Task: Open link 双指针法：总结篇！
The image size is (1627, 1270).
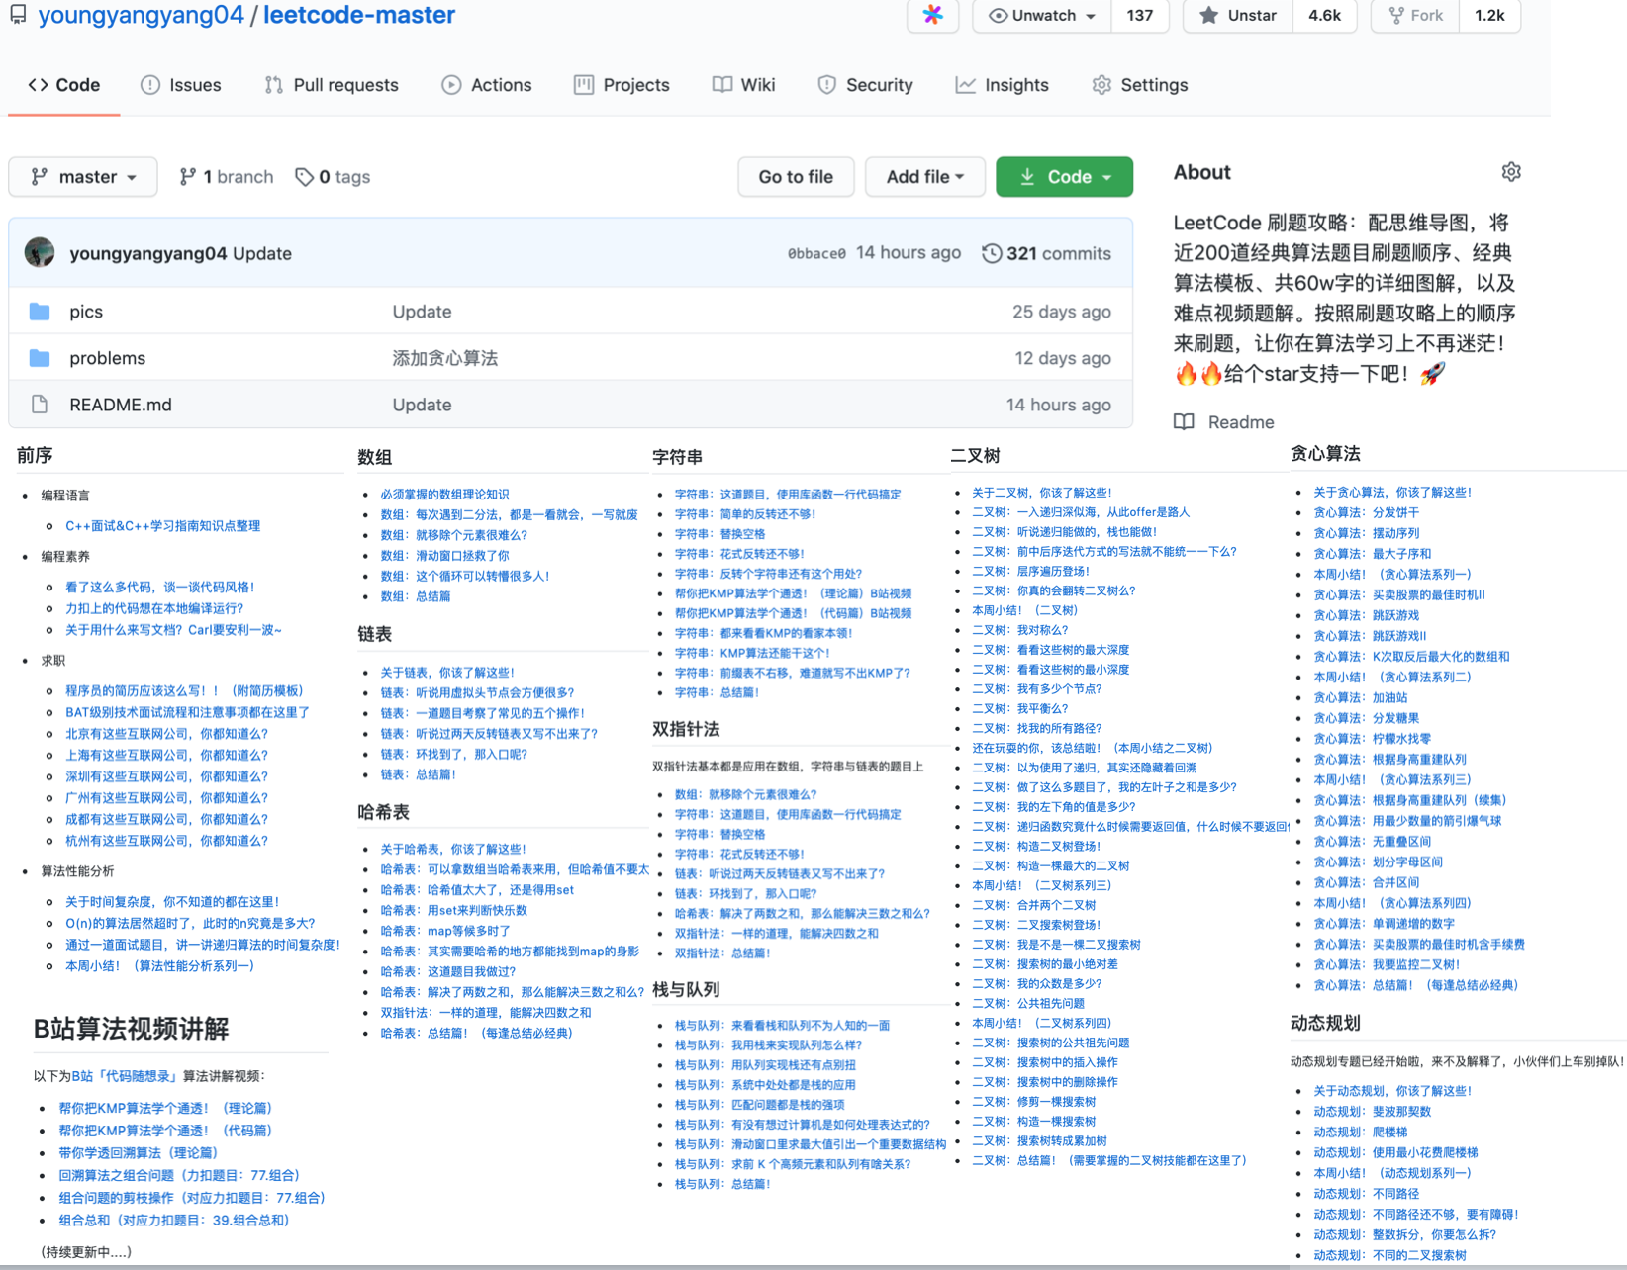Action: click(x=723, y=953)
